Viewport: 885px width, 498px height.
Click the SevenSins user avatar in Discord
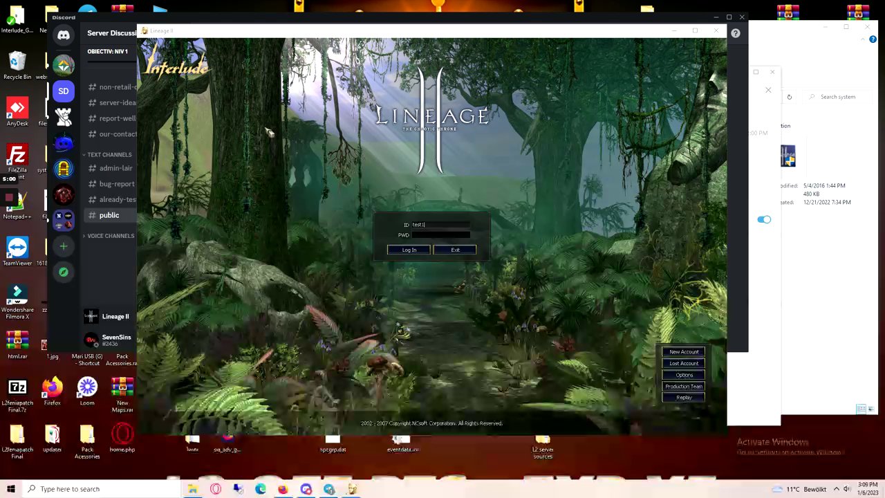(91, 340)
